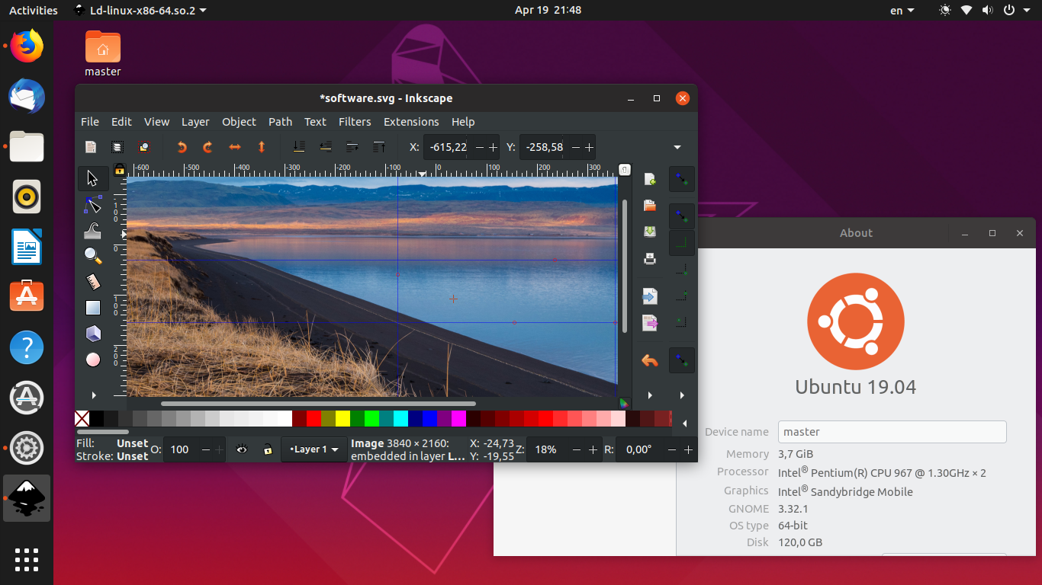1042x585 pixels.
Task: Select the 3D Box tool
Action: tap(93, 334)
